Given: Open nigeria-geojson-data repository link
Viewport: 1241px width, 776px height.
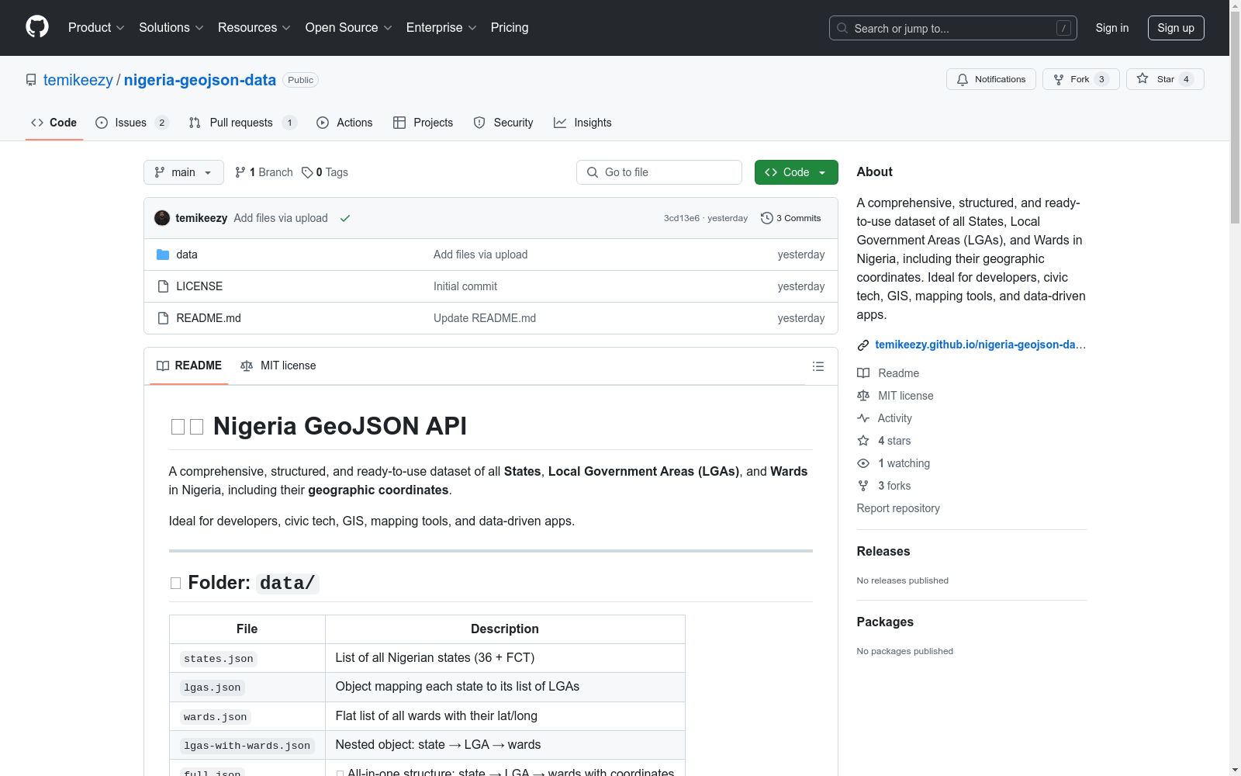Looking at the screenshot, I should (200, 80).
